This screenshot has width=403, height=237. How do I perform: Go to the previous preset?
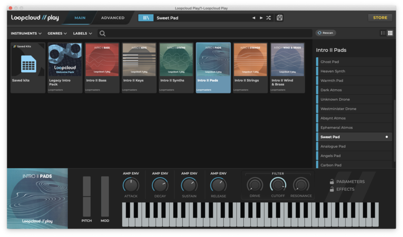[254, 18]
